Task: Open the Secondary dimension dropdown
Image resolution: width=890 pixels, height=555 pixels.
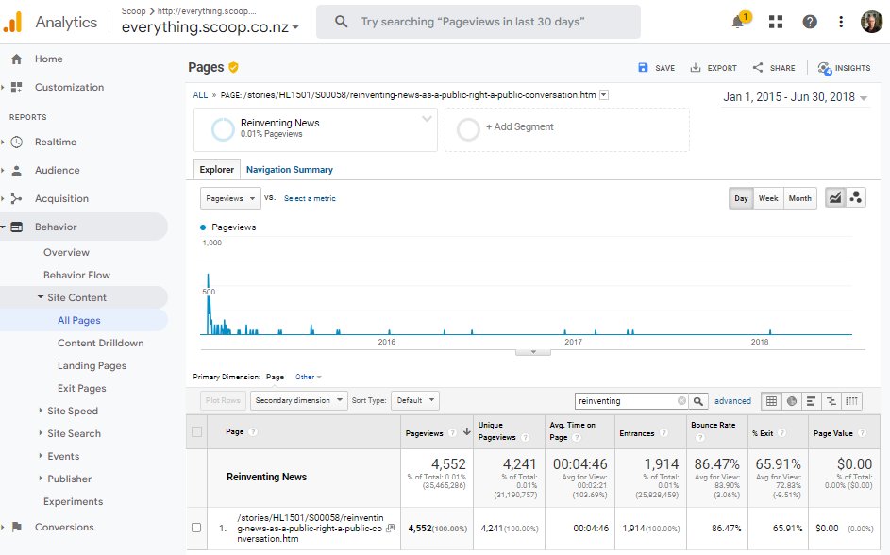Action: click(x=298, y=400)
